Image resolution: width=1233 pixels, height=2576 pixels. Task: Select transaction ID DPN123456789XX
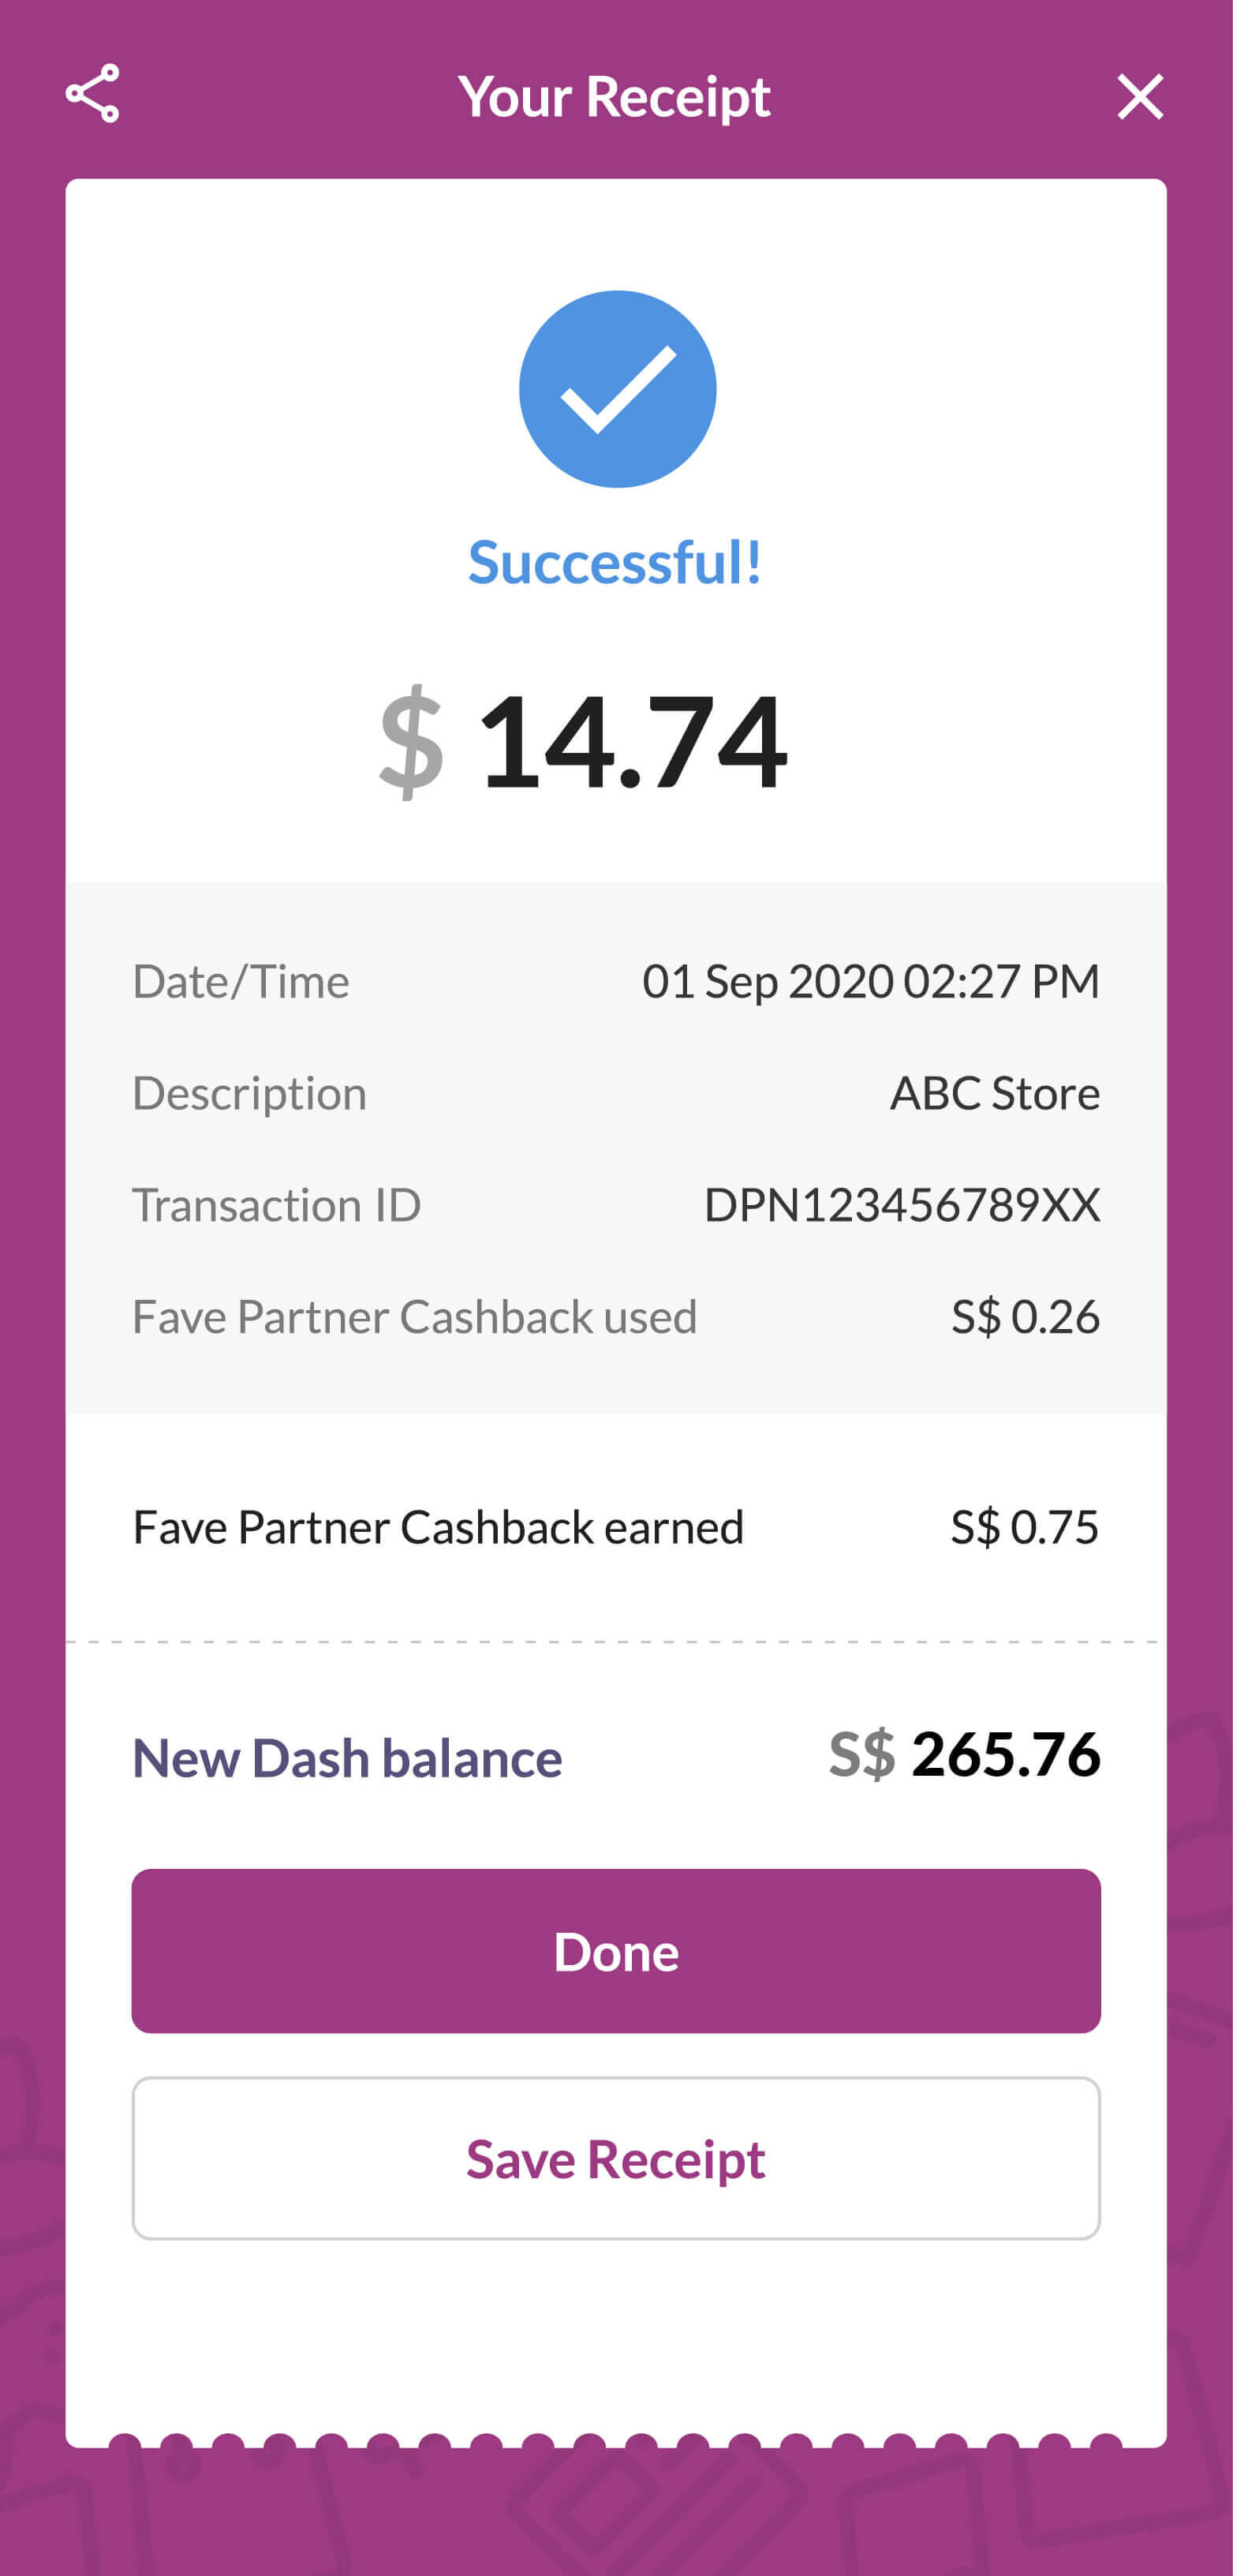pyautogui.click(x=902, y=1205)
